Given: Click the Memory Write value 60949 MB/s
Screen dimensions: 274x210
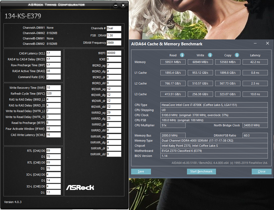Looking at the screenshot, I should pos(200,62).
